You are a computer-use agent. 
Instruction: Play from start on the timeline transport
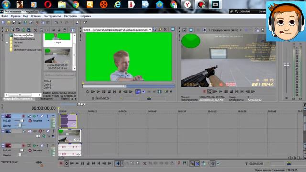point(72,163)
